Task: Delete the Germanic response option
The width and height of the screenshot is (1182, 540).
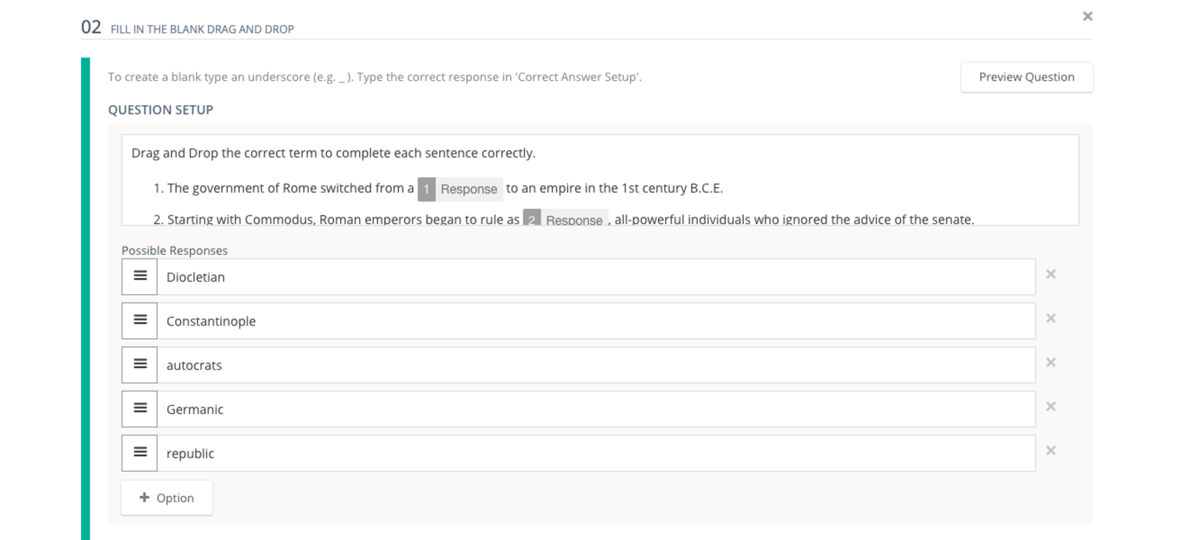Action: point(1050,407)
